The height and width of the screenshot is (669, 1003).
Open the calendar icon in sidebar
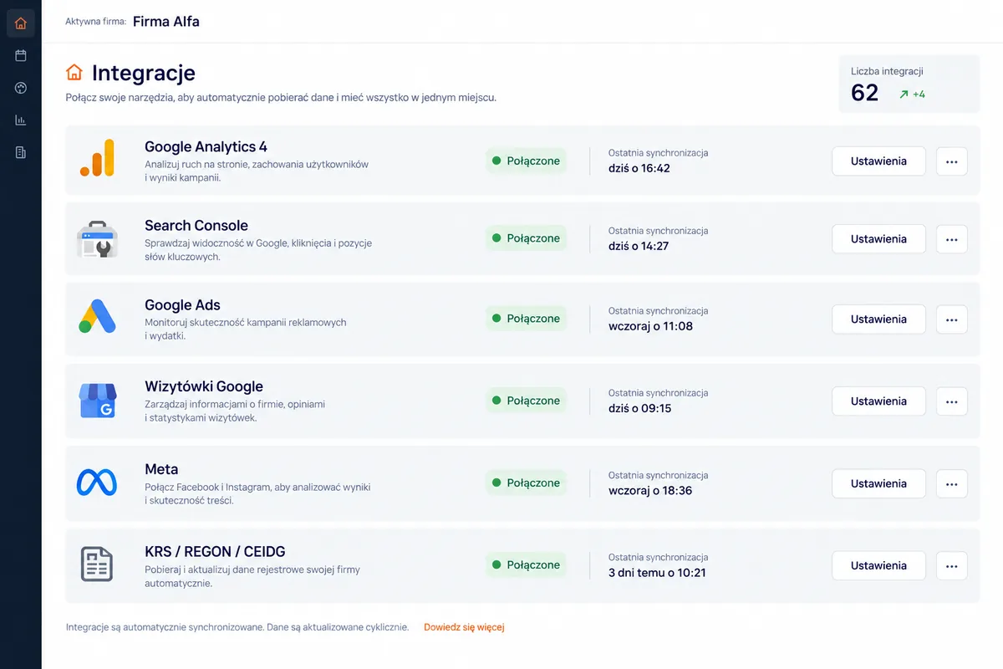tap(21, 55)
